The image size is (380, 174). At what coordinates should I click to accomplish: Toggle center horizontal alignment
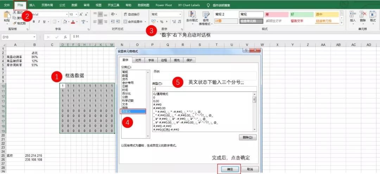point(100,21)
